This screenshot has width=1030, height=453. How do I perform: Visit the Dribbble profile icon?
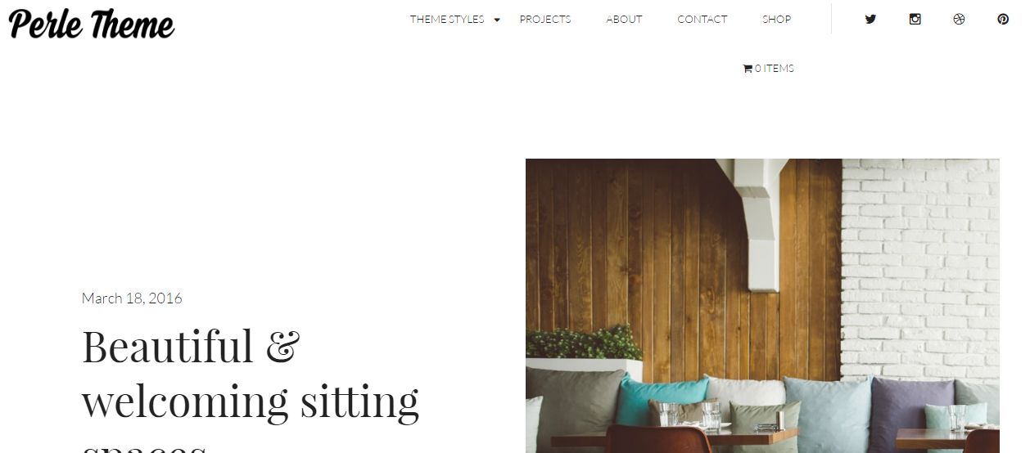tap(959, 19)
